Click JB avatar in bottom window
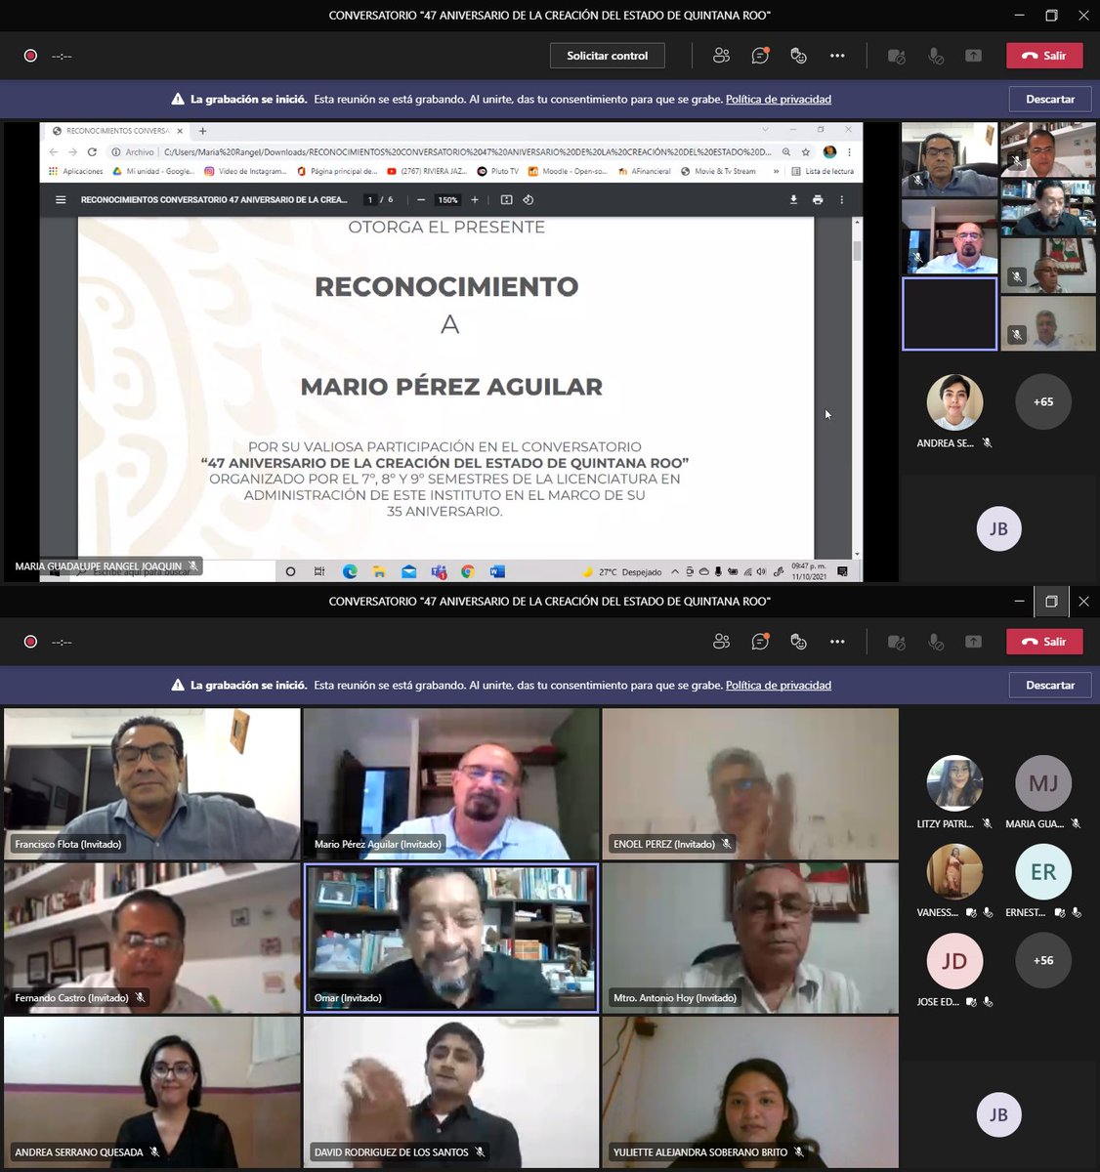Viewport: 1100px width, 1172px height. click(998, 1114)
